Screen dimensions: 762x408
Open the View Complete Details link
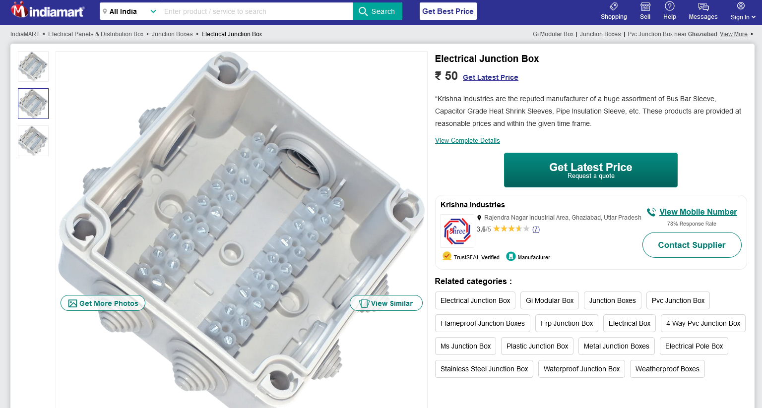tap(467, 141)
